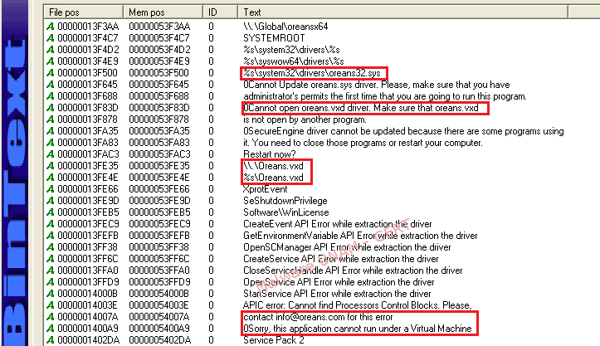
Task: Select the %s\syswow64\drivers\%s string
Action: pyautogui.click(x=294, y=61)
